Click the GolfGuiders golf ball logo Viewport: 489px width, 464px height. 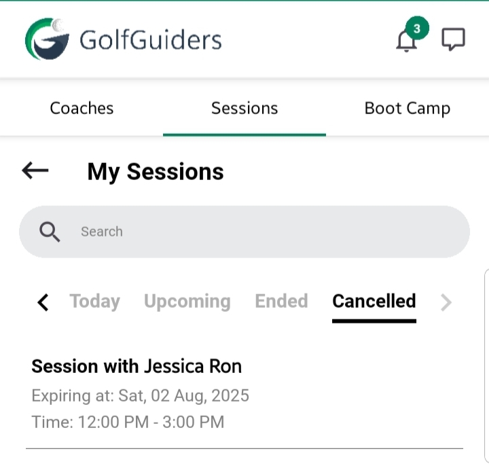pyautogui.click(x=47, y=39)
